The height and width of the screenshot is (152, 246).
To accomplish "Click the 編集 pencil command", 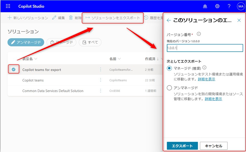I will 58,18.
